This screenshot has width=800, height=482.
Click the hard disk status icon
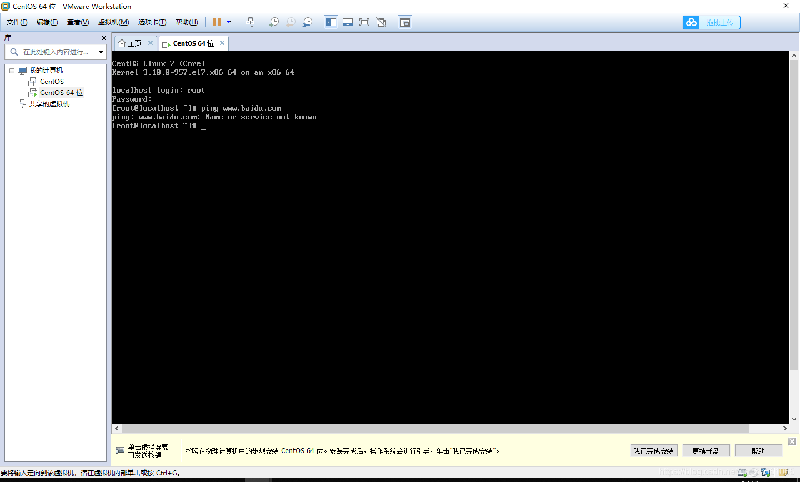point(742,473)
